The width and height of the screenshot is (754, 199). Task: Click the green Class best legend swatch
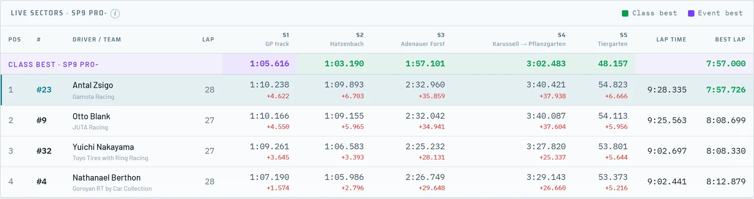(x=625, y=13)
